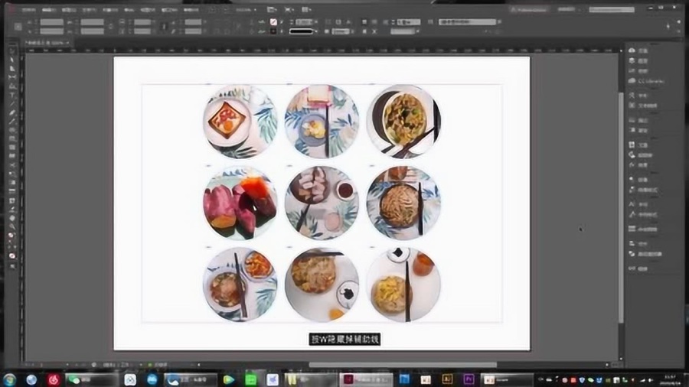
Task: Toggle the fill and stroke swatch in toolbox
Action: coord(12,236)
